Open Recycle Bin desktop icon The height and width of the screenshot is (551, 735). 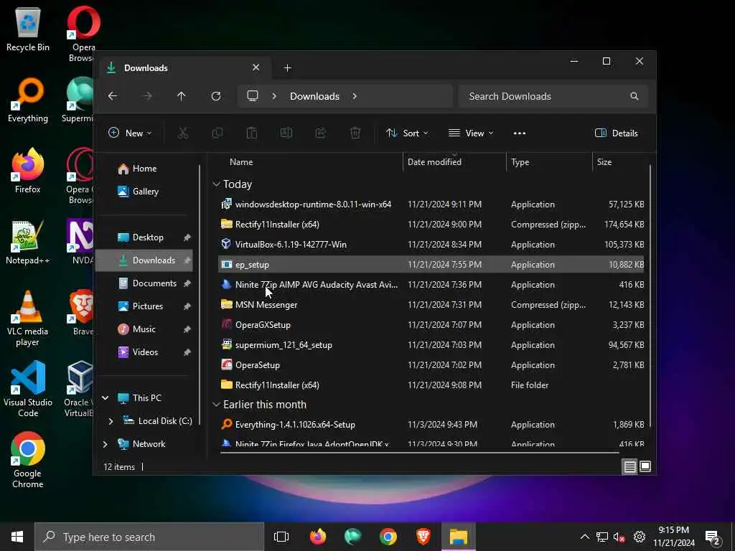point(28,29)
